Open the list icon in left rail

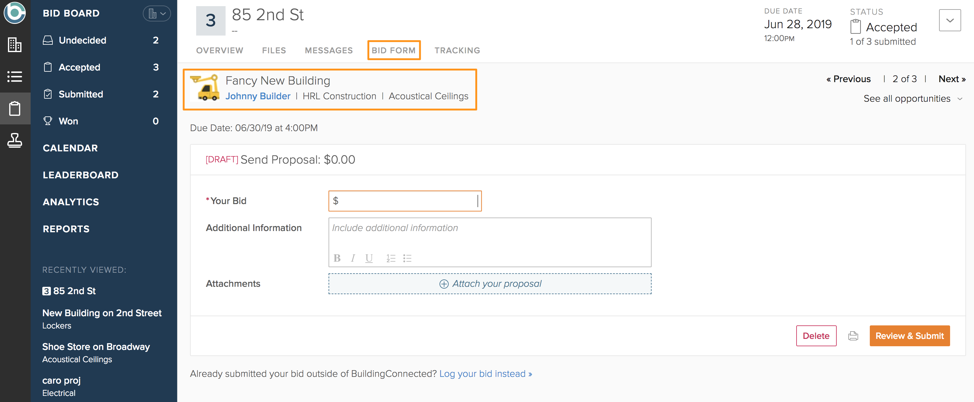[x=15, y=77]
